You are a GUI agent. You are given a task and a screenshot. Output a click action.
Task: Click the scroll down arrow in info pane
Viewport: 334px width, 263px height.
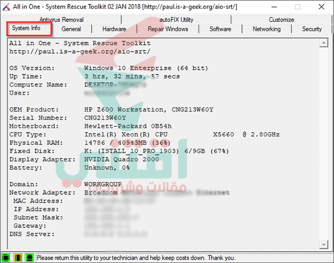click(323, 245)
